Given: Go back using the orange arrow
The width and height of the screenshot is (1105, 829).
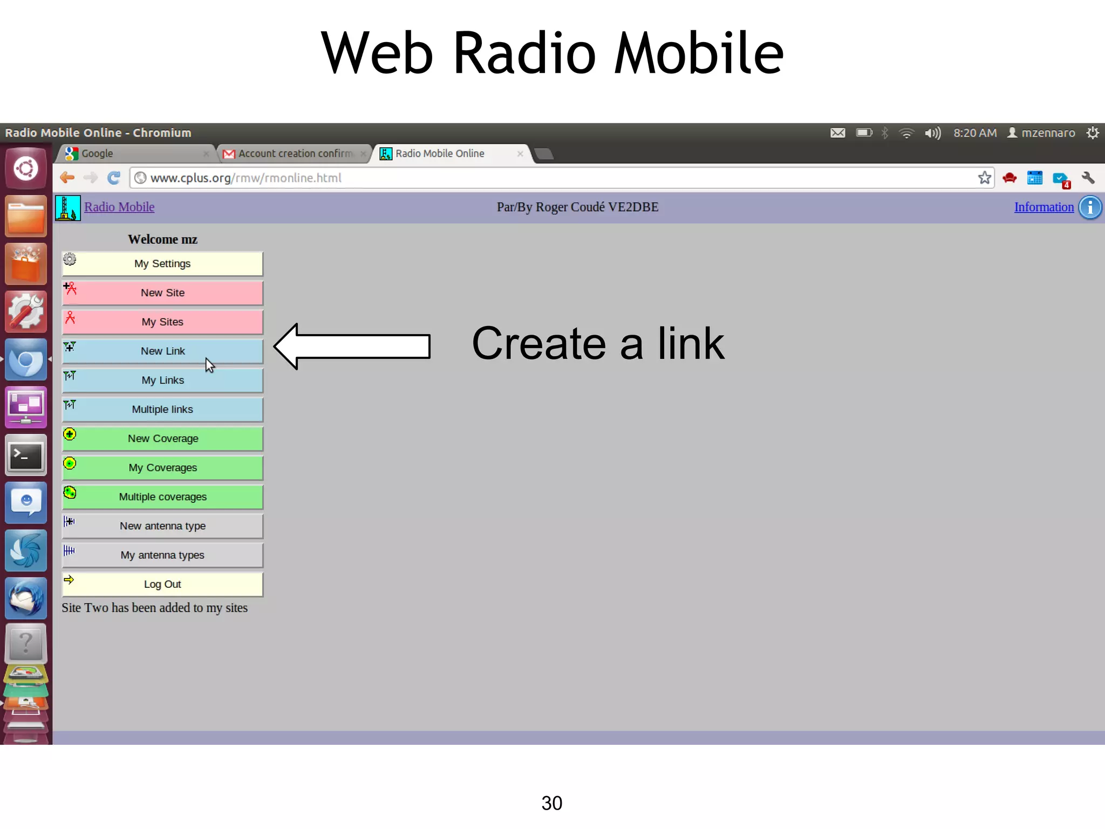Looking at the screenshot, I should pos(67,178).
